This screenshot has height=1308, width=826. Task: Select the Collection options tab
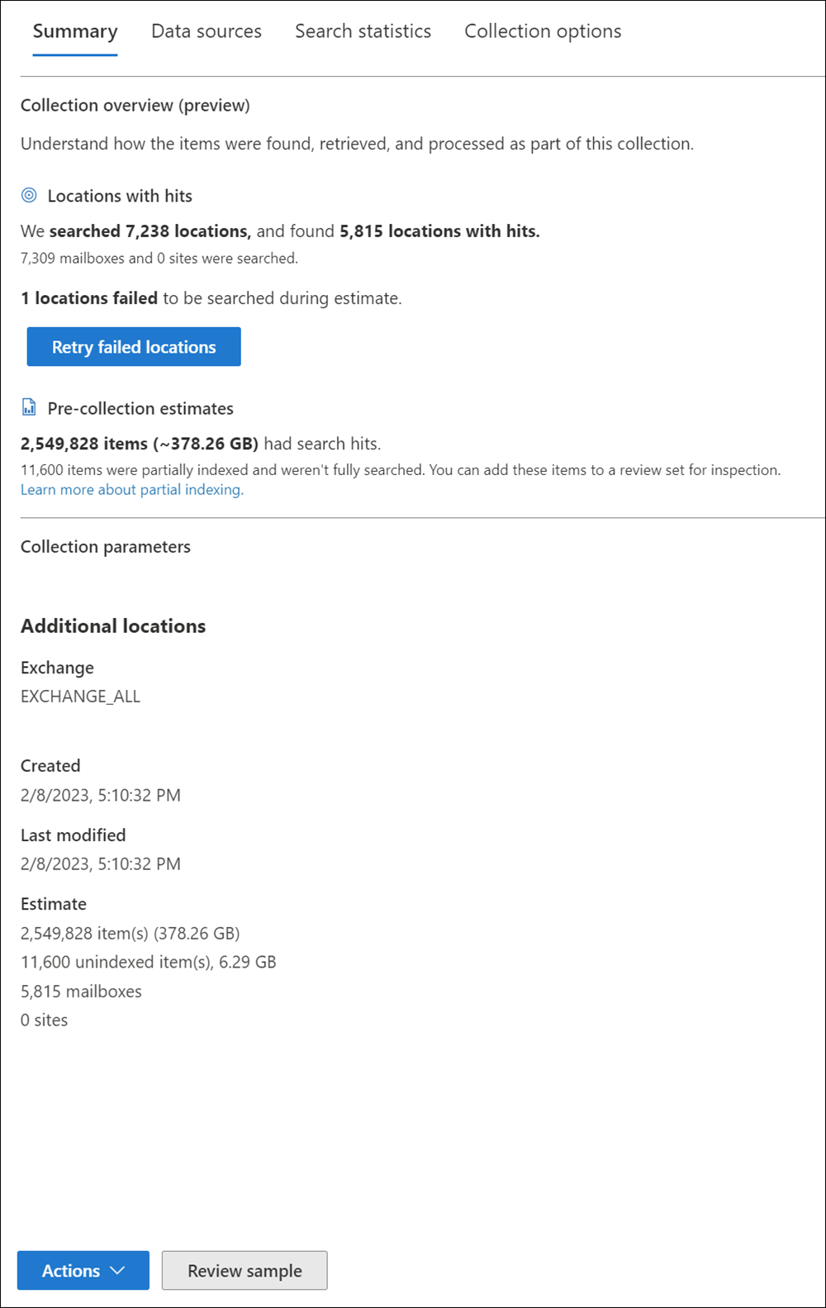[543, 31]
